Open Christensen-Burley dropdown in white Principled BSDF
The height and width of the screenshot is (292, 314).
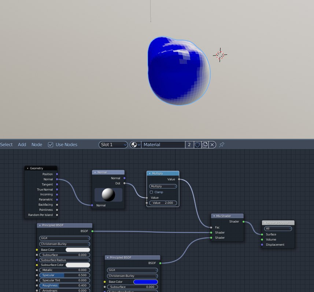[x=64, y=244]
